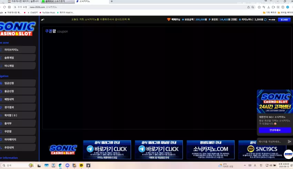The image size is (293, 169).
Task: Click the share page icon in address bar
Action: [248, 7]
